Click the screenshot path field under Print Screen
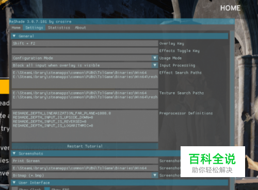258x190 pixels. pos(85,168)
